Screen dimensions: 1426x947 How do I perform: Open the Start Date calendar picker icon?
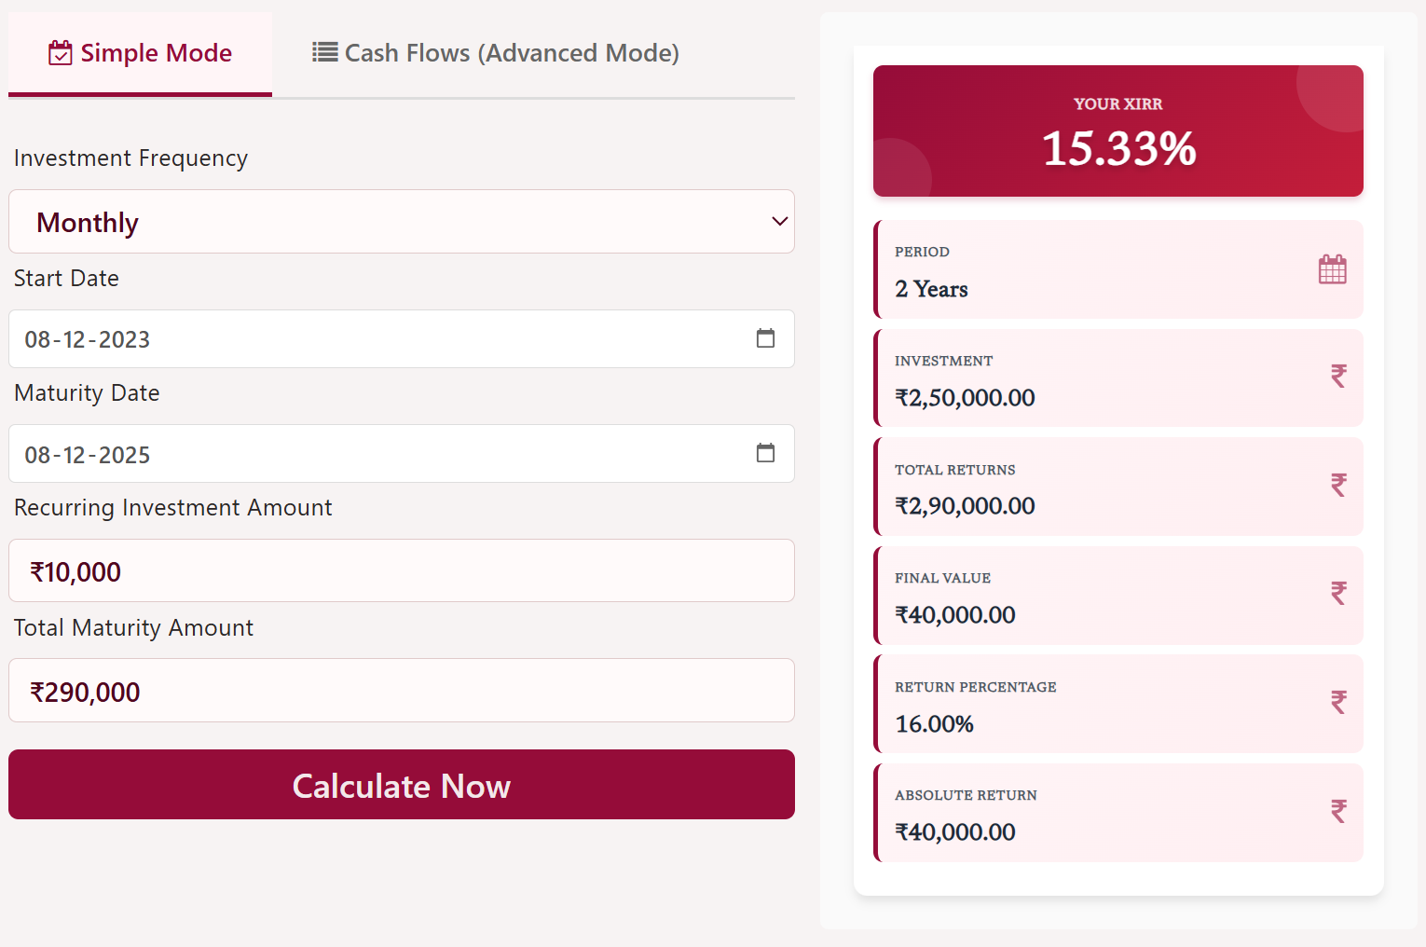(x=765, y=338)
